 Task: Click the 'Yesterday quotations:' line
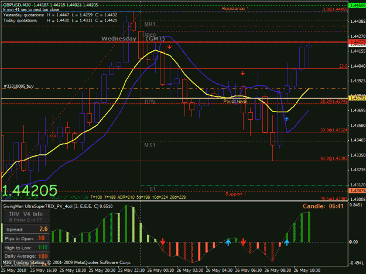click(x=60, y=15)
